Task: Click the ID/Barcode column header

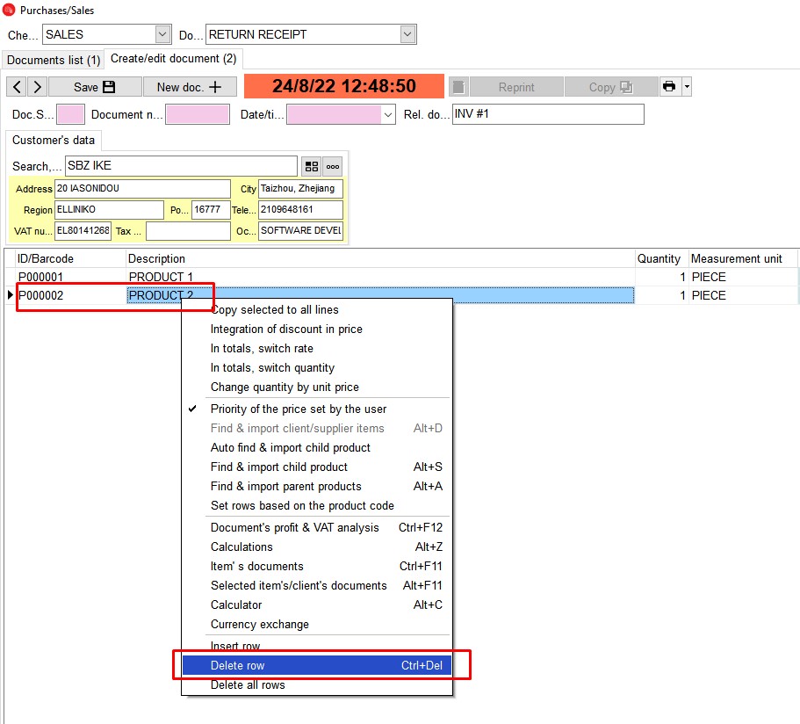Action: click(70, 259)
